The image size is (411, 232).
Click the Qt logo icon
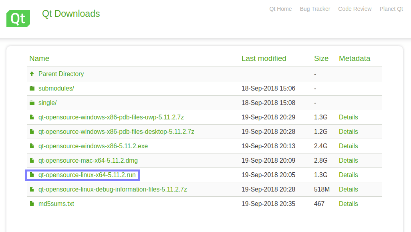(x=18, y=18)
